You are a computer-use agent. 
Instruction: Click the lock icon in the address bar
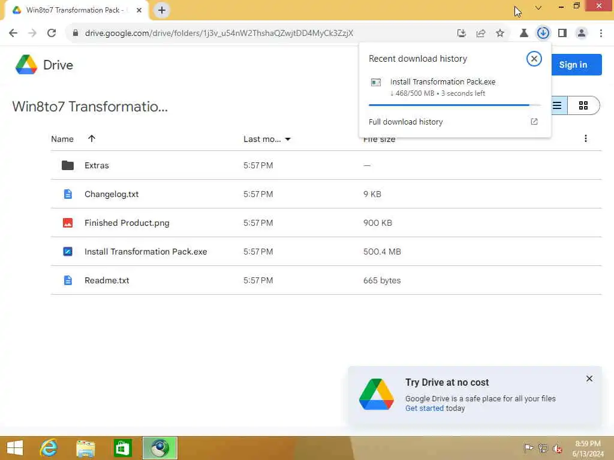click(75, 33)
